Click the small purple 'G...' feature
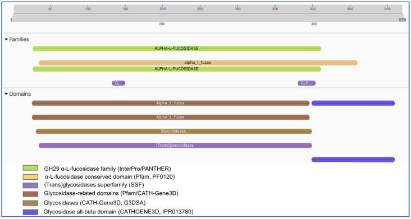 (x=118, y=83)
